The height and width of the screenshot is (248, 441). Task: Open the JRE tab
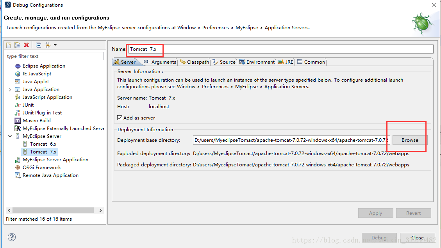(x=286, y=62)
